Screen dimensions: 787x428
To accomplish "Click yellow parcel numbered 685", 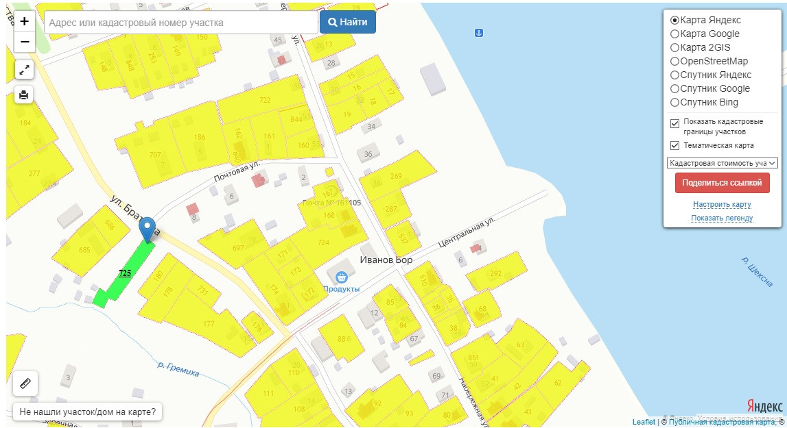I will [x=84, y=249].
